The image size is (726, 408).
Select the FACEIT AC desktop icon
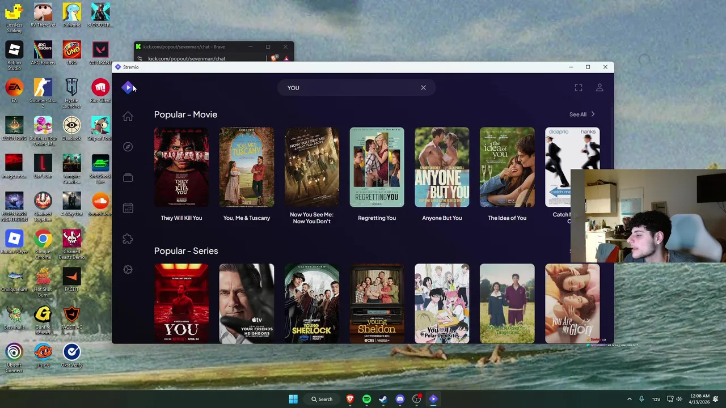71,317
